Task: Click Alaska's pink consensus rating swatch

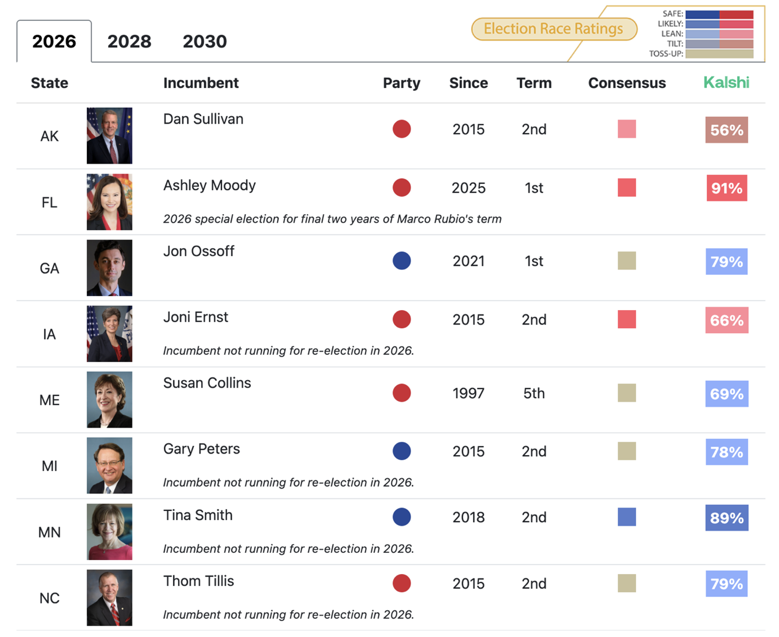Action: pos(626,129)
